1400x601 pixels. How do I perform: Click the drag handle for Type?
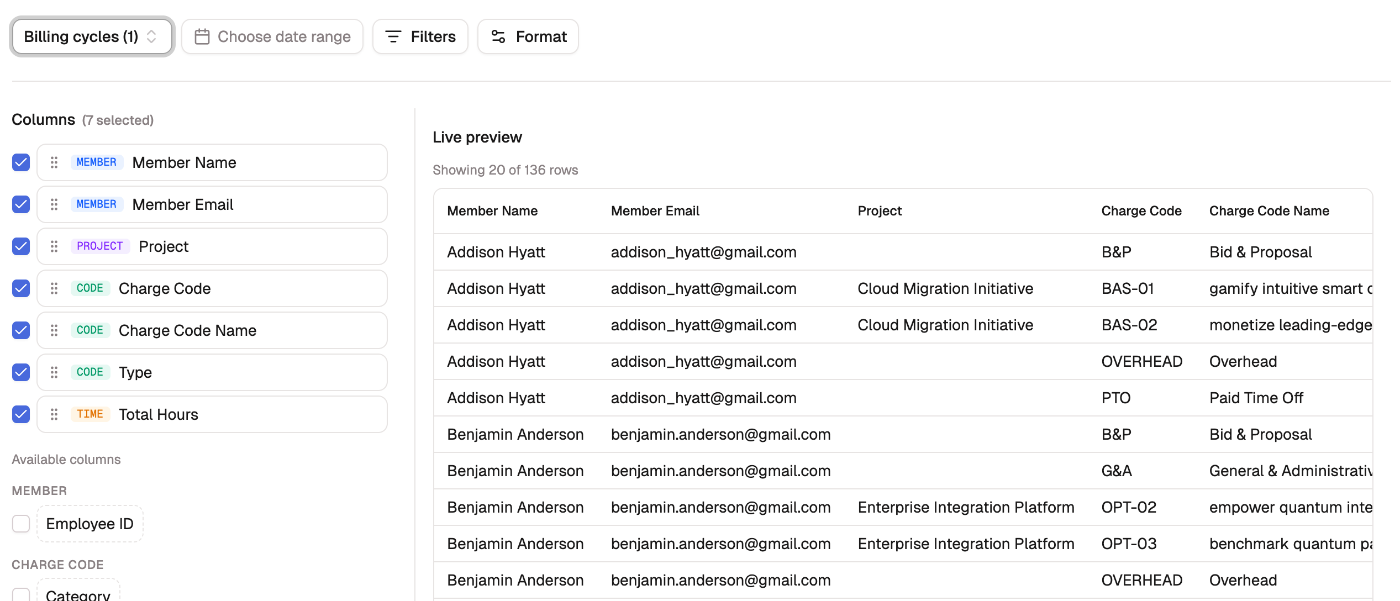(x=54, y=372)
